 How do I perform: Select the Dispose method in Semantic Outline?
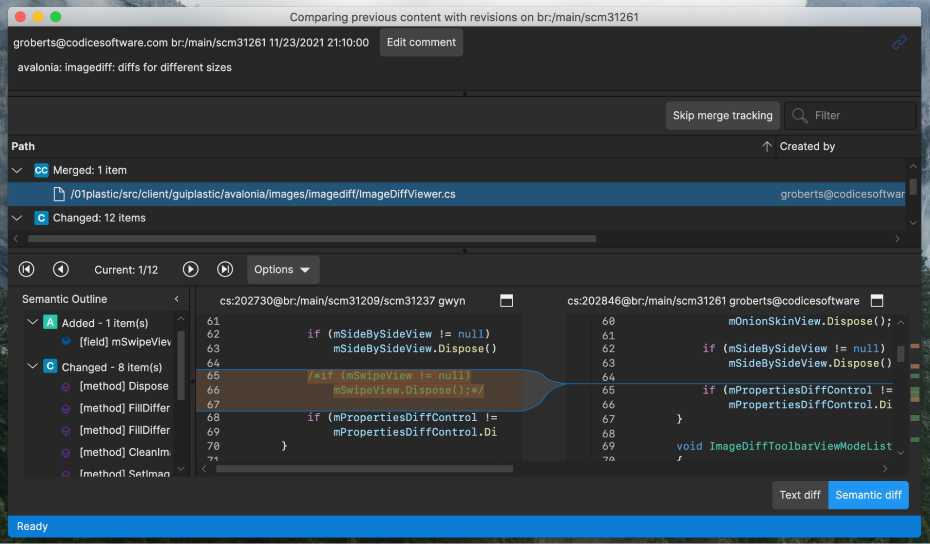(x=124, y=386)
